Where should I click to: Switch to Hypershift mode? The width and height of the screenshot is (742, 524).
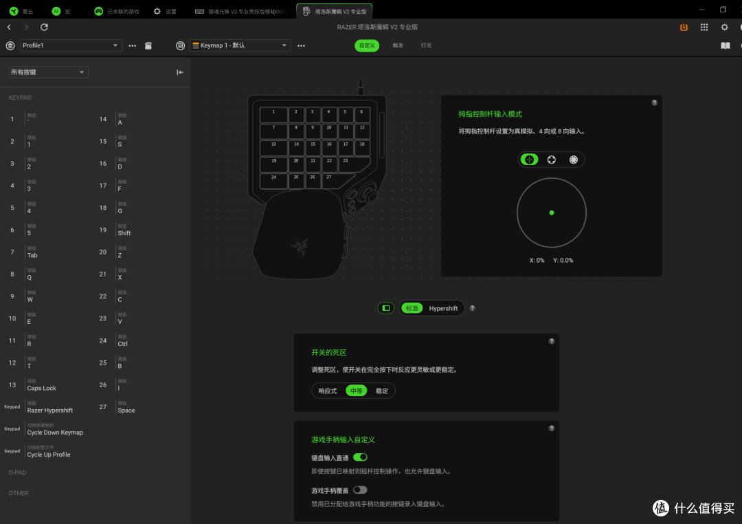(443, 308)
